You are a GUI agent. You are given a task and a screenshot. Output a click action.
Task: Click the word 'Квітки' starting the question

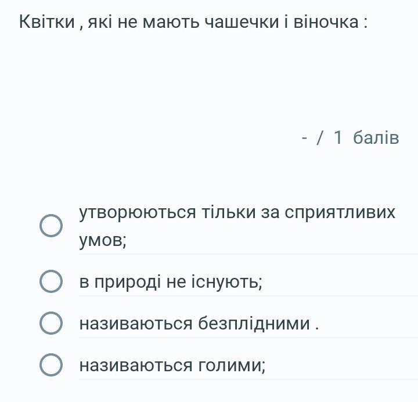(x=46, y=22)
